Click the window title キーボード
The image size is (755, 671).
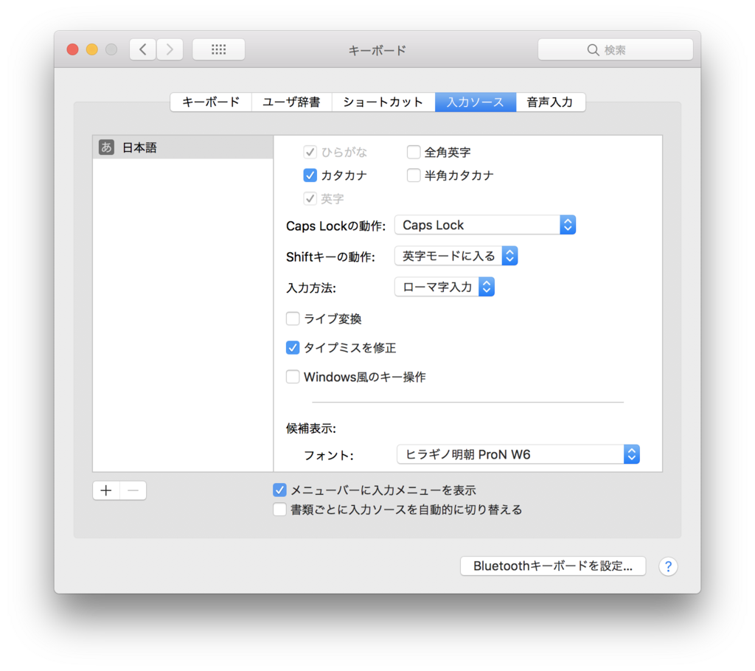377,50
